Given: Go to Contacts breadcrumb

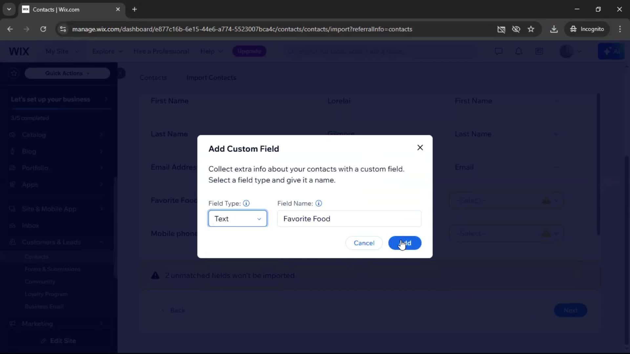Looking at the screenshot, I should click(153, 78).
